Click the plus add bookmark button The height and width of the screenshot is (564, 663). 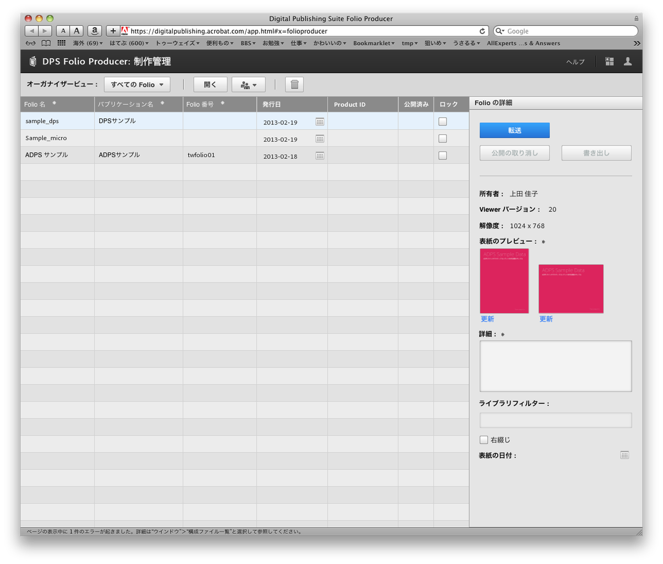[113, 31]
